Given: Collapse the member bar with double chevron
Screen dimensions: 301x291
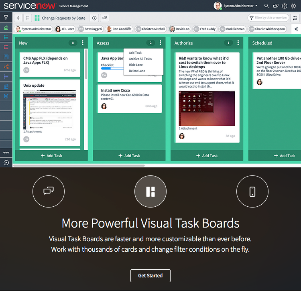Looking at the screenshot, I should click(x=296, y=29).
